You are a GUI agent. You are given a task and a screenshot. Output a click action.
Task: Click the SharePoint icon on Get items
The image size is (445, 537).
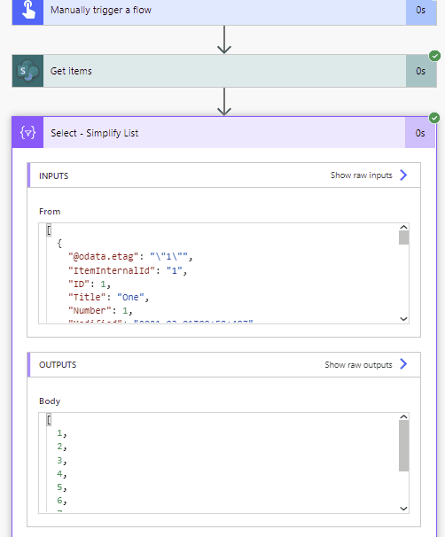(x=27, y=71)
